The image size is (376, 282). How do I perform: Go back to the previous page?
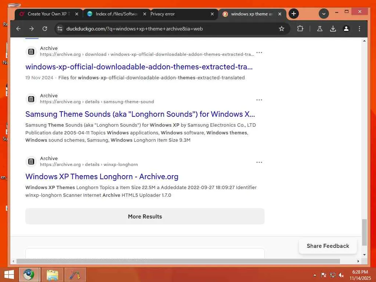pyautogui.click(x=18, y=29)
